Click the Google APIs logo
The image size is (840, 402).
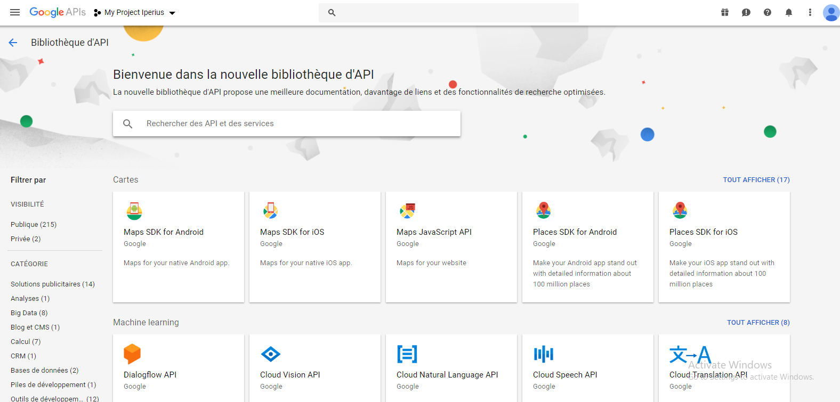58,12
